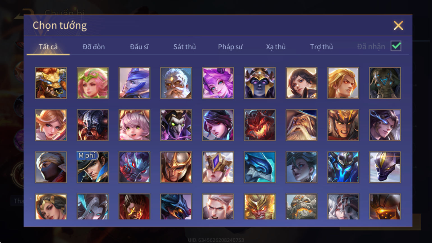Choose the pink-haired elf with green crown
Image resolution: width=432 pixels, height=243 pixels.
[x=93, y=83]
